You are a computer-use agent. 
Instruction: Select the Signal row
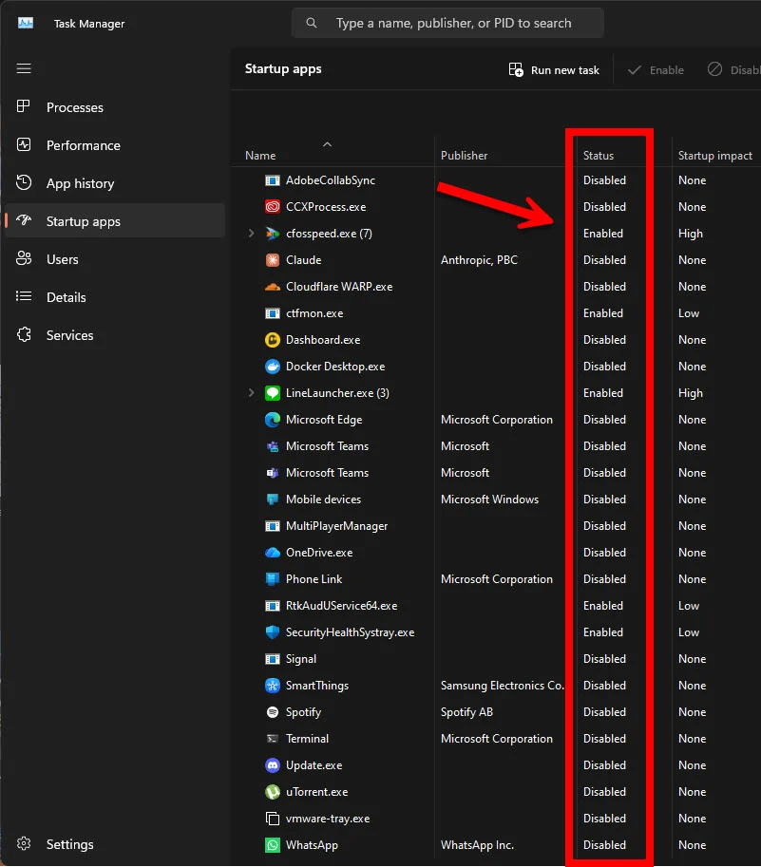click(x=498, y=659)
